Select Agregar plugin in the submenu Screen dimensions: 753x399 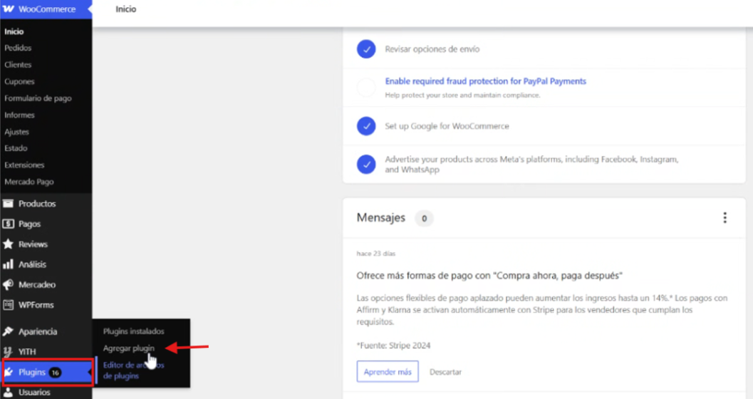129,348
